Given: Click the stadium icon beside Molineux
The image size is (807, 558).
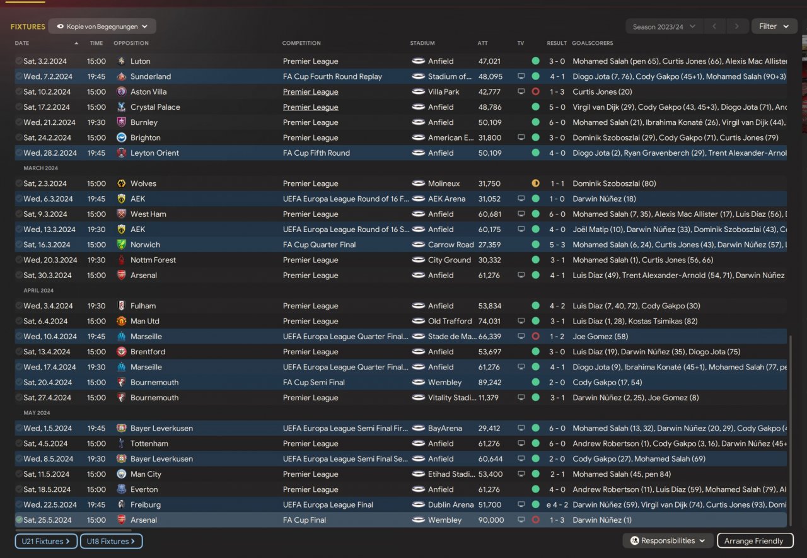Looking at the screenshot, I should 419,183.
